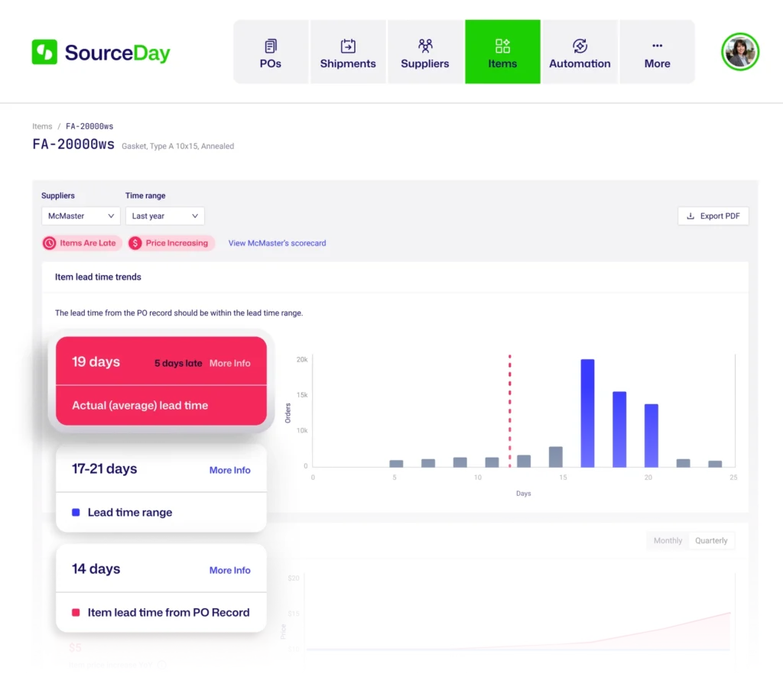Click the 14 days value
This screenshot has height=674, width=783.
click(96, 569)
